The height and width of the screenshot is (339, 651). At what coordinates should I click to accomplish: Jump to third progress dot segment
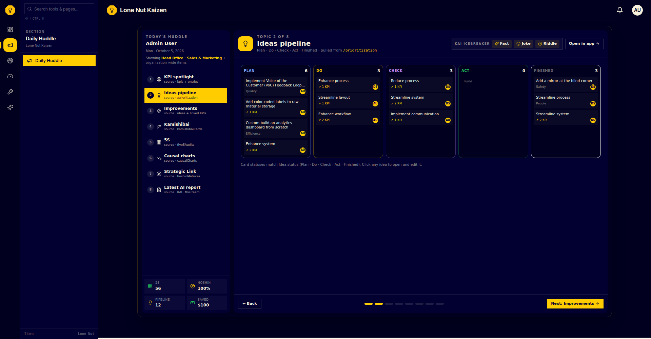(389, 304)
